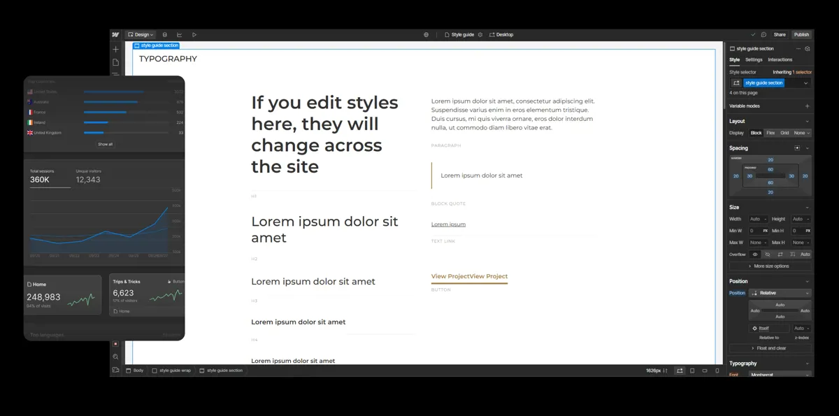The height and width of the screenshot is (416, 839).
Task: Open the Design mode dropdown
Action: pyautogui.click(x=141, y=34)
